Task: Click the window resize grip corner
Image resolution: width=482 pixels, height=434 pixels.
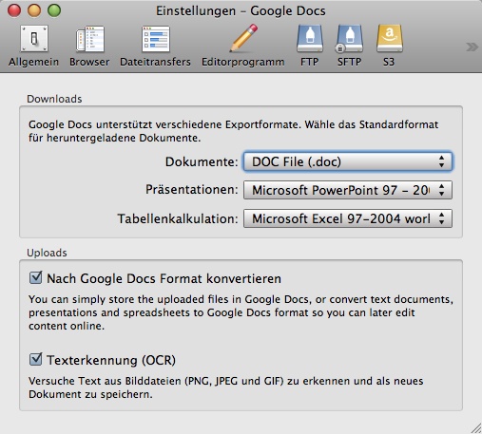Action: pyautogui.click(x=476, y=428)
